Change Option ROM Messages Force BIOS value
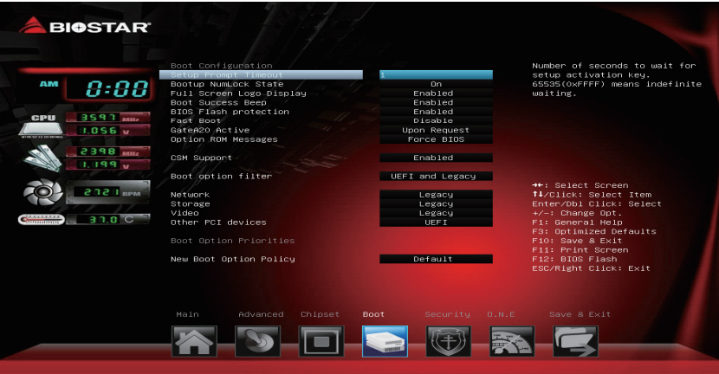The height and width of the screenshot is (374, 719). (x=436, y=139)
